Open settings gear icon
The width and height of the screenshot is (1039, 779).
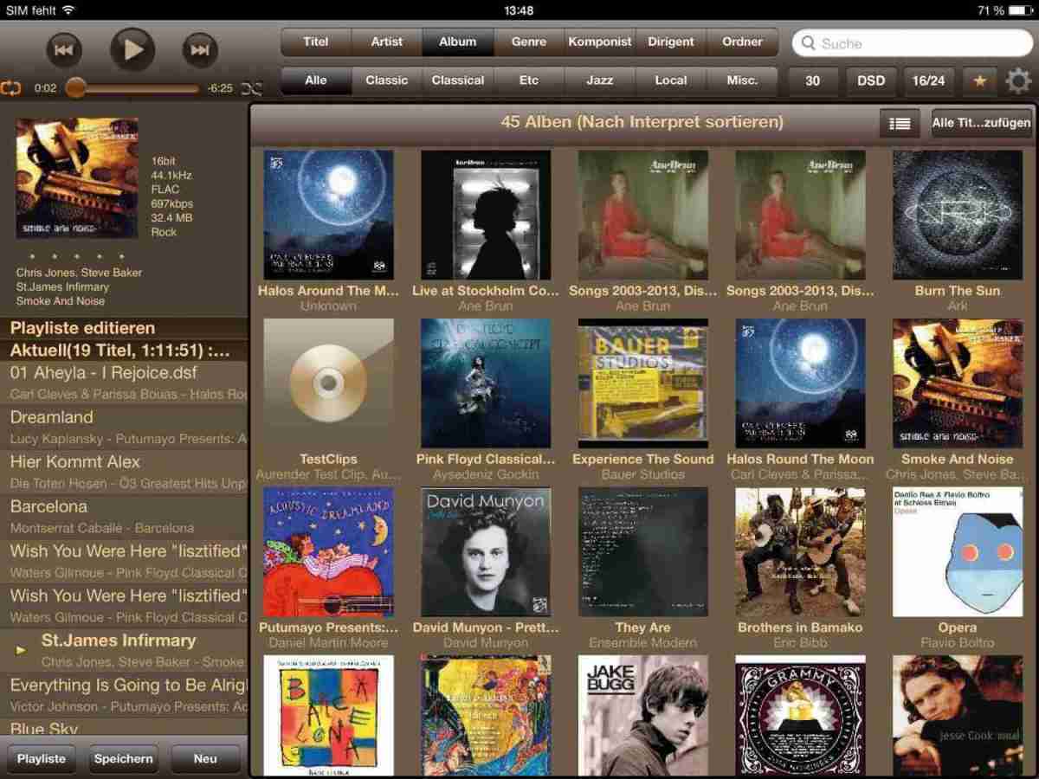pyautogui.click(x=1018, y=81)
